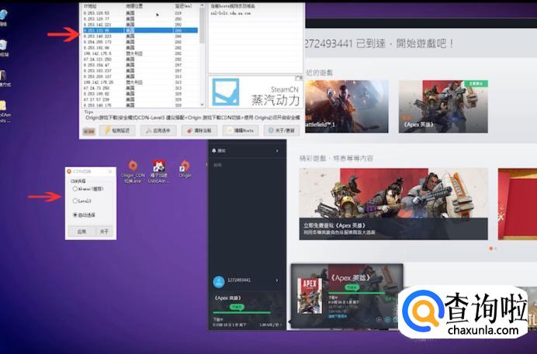Click the Edit Hosts button
The image size is (537, 354).
(x=241, y=131)
